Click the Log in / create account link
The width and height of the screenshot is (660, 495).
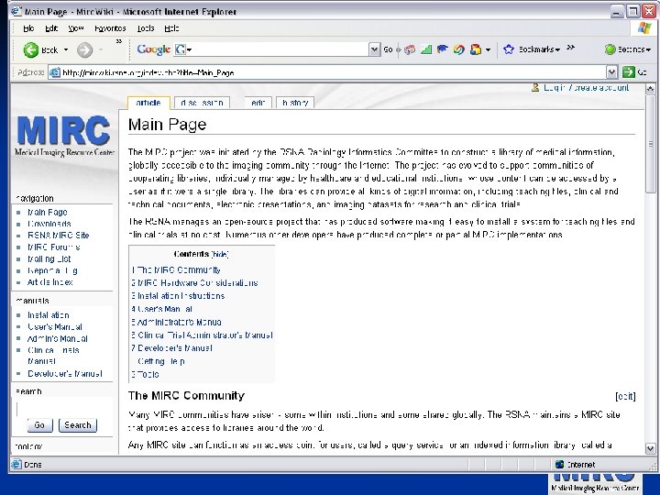(586, 88)
